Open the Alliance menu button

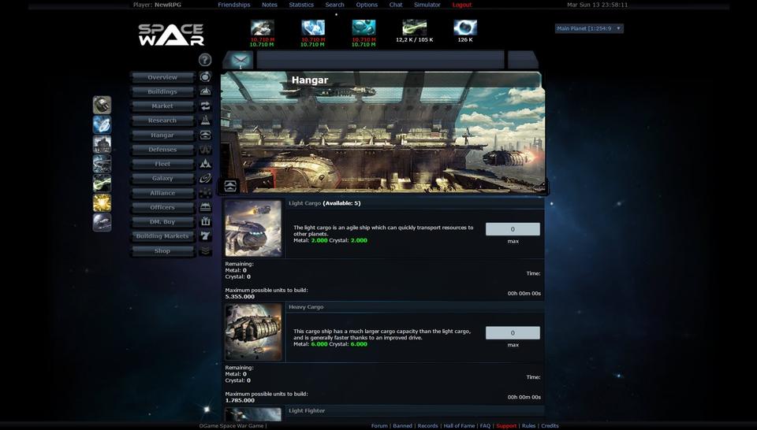(162, 193)
